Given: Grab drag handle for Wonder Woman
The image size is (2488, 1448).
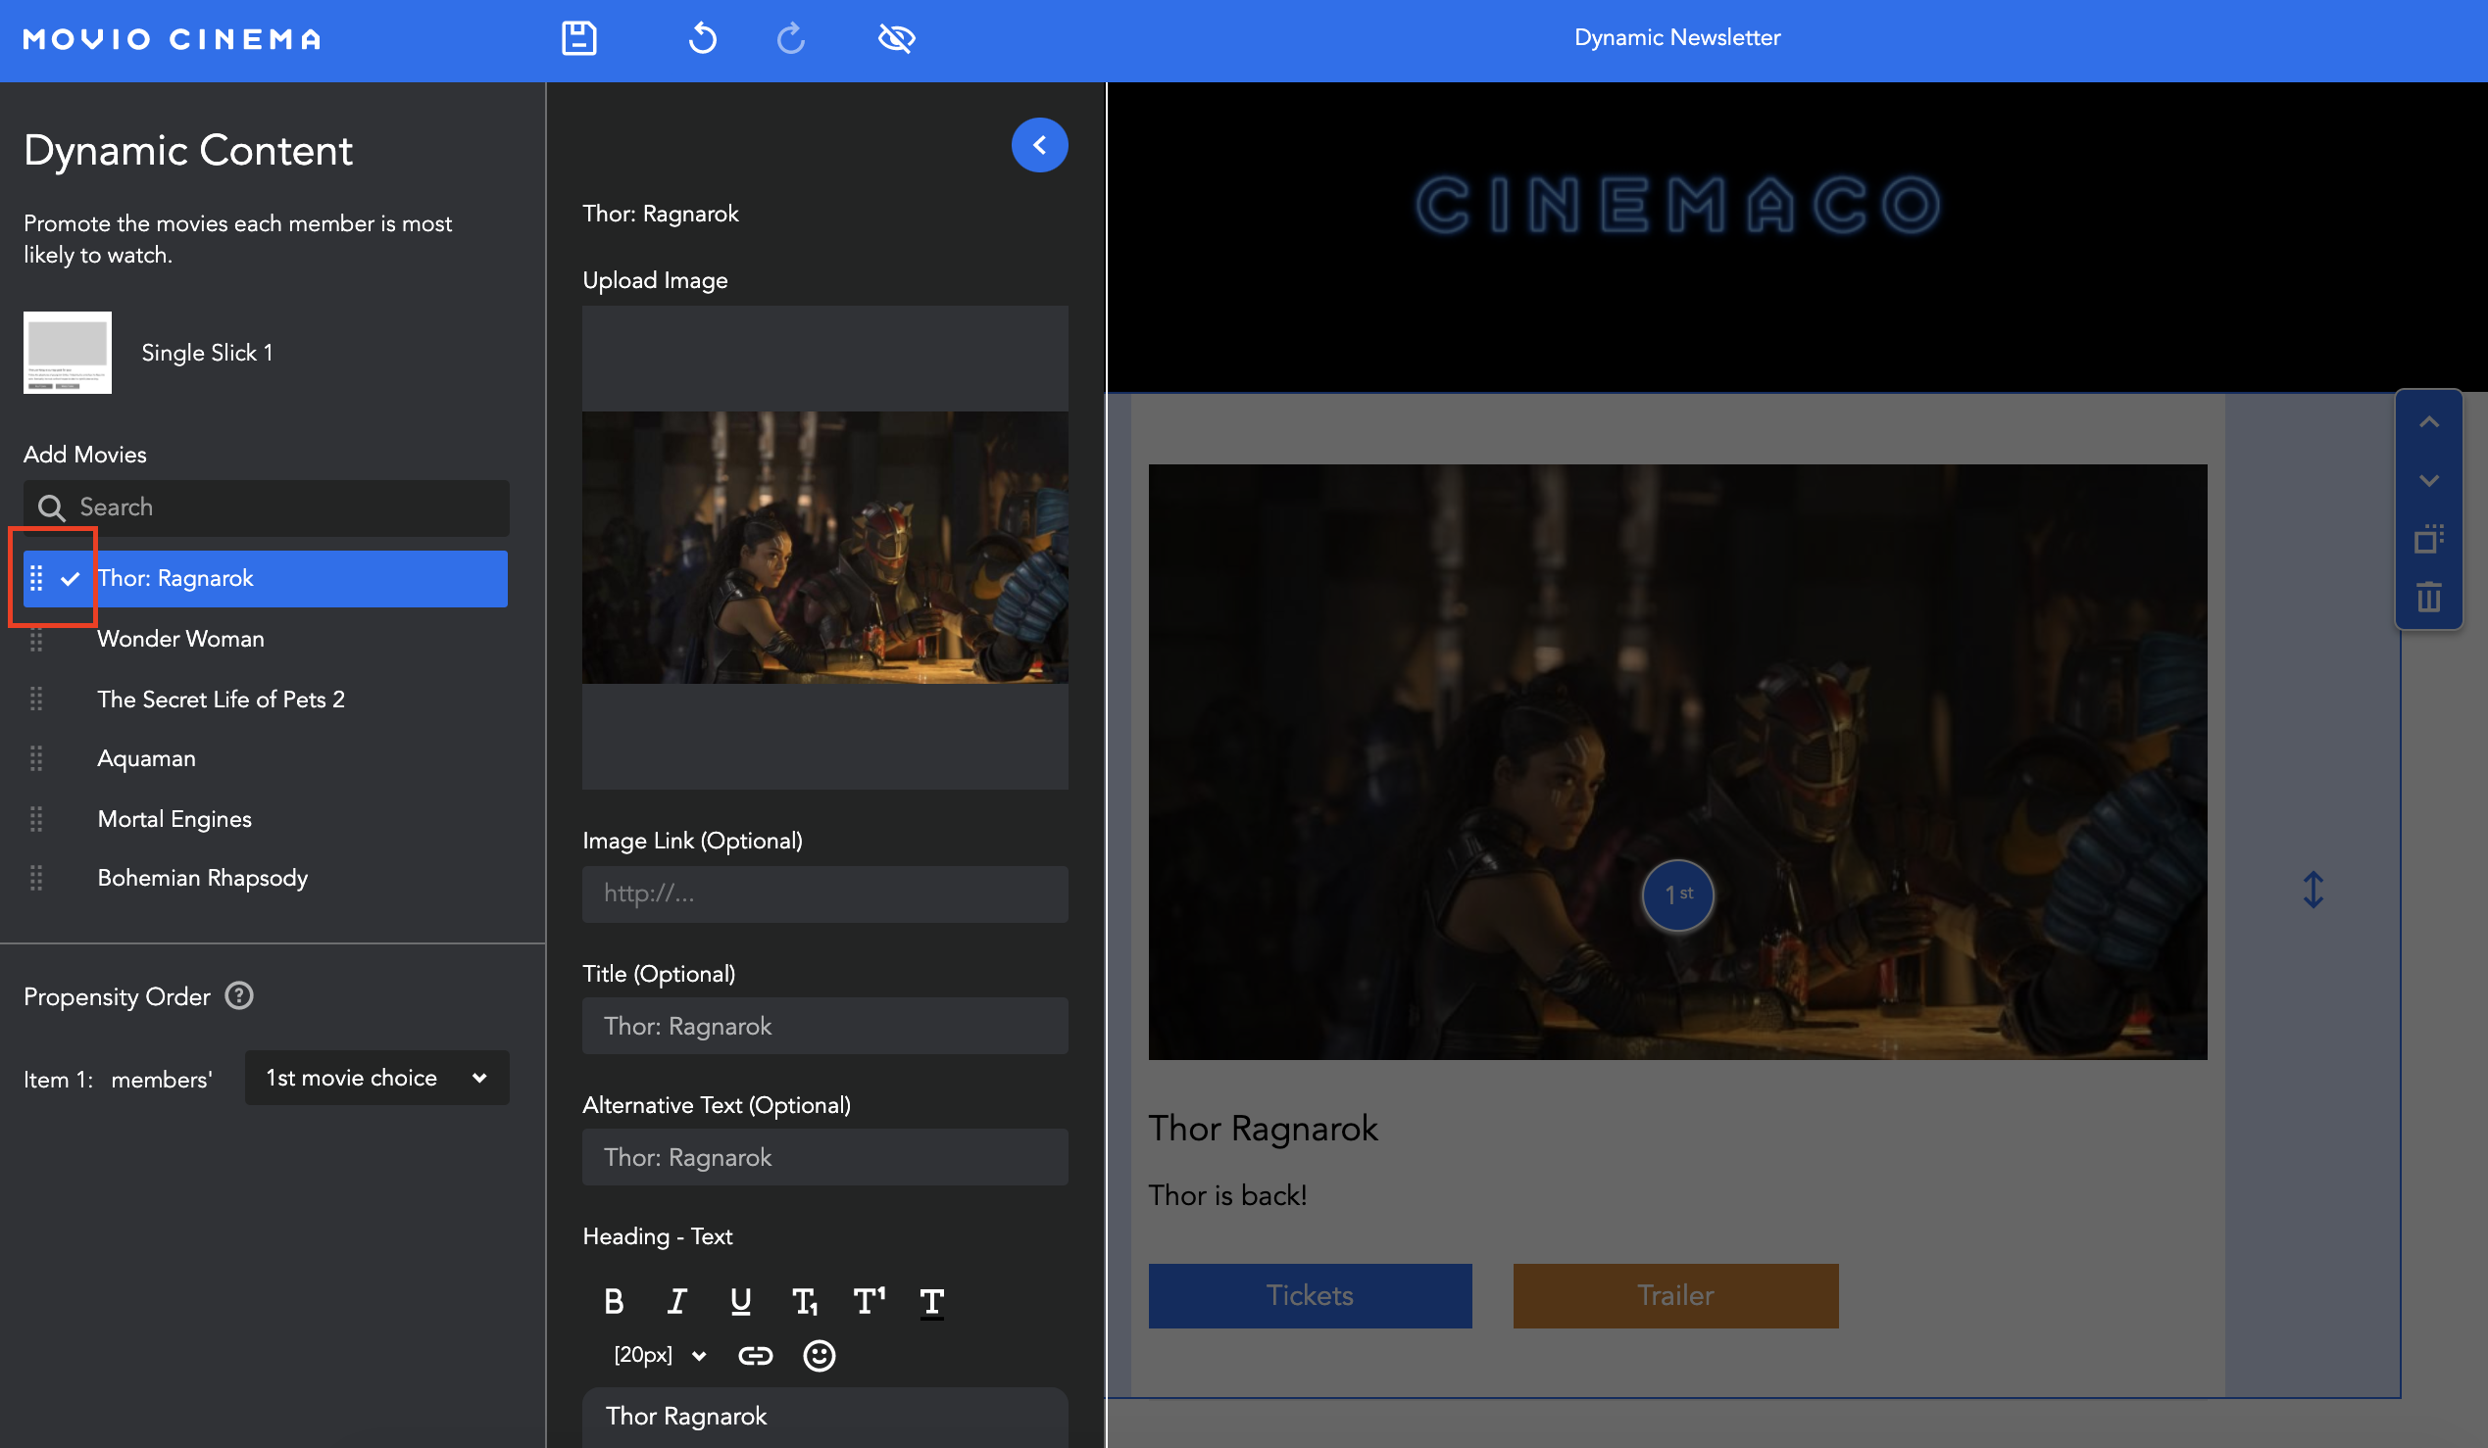Looking at the screenshot, I should point(36,639).
